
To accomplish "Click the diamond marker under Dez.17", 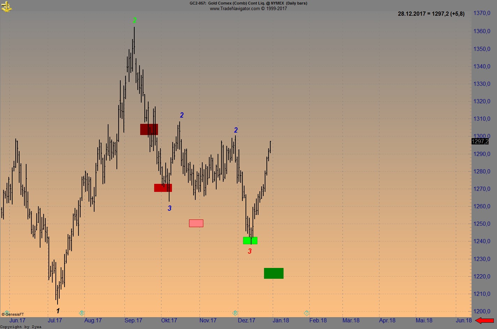I will (x=235, y=313).
